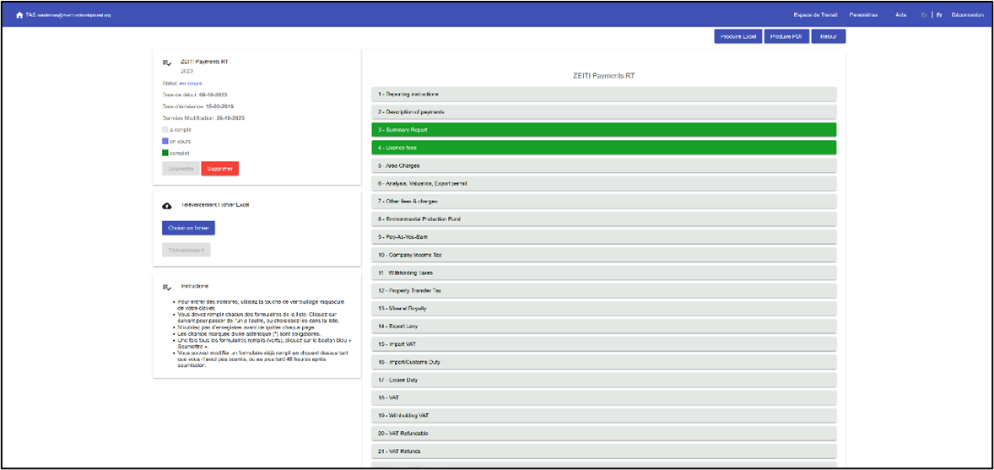The image size is (994, 470).
Task: Open form 2 - Description of payments
Action: (x=603, y=111)
